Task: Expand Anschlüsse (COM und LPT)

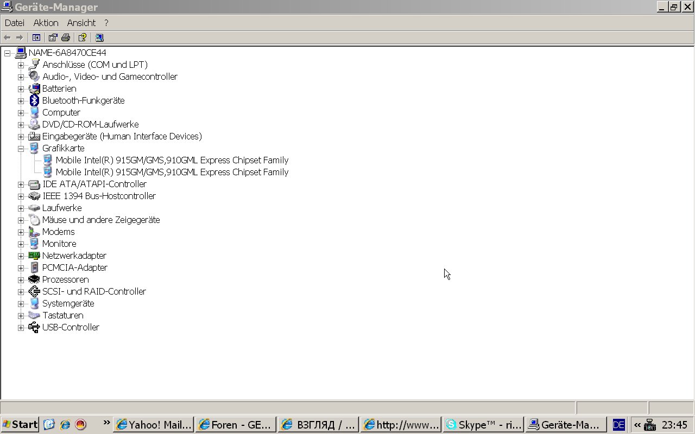Action: tap(21, 65)
